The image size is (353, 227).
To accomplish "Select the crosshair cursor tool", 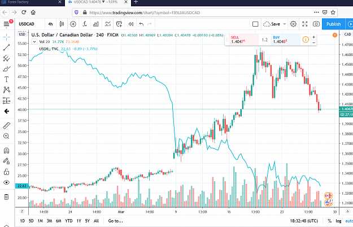I will click(x=7, y=37).
